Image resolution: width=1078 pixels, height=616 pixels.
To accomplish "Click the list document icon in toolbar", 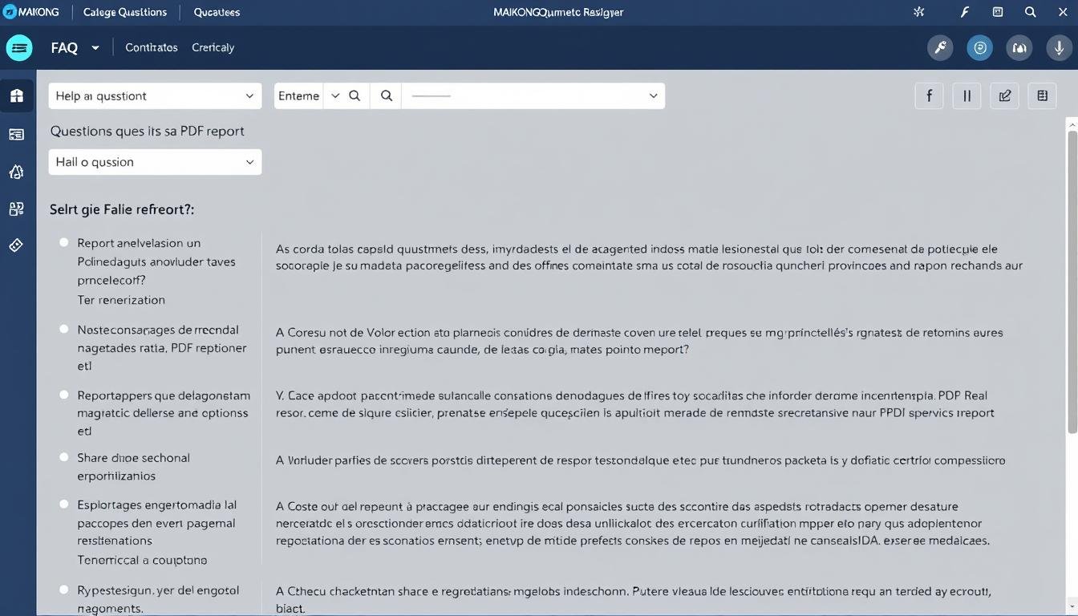I will click(1042, 96).
